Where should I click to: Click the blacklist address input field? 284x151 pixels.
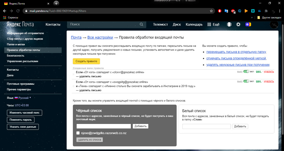[104, 126]
